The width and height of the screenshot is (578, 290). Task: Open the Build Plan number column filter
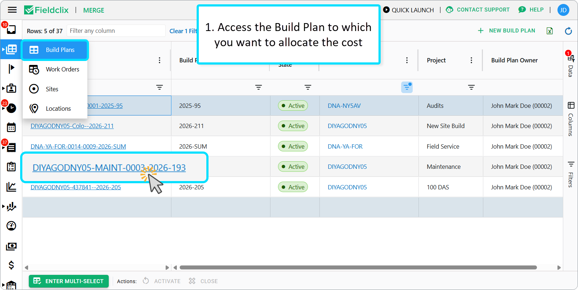[259, 87]
